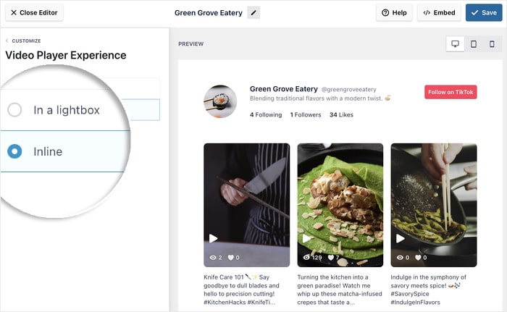
Task: Close the editor
Action: [34, 13]
